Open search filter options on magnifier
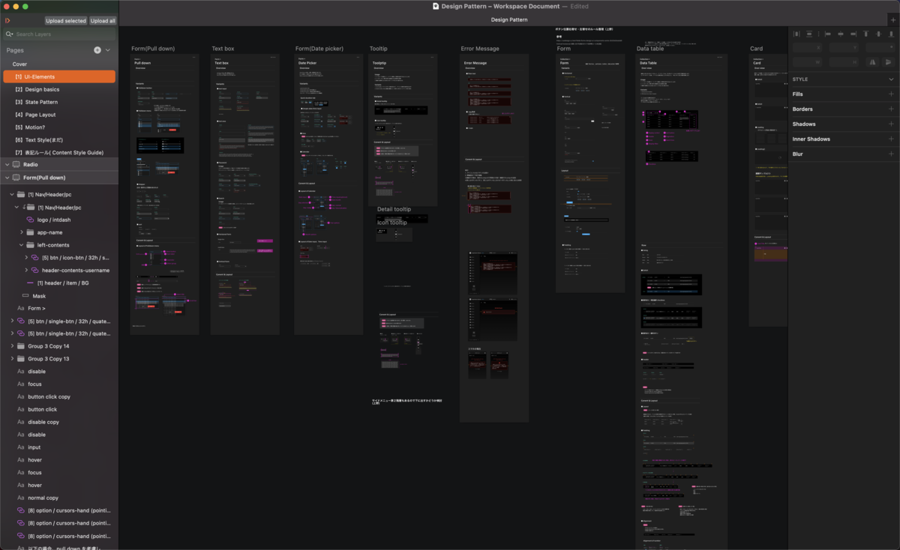Image resolution: width=900 pixels, height=550 pixels. coord(9,34)
